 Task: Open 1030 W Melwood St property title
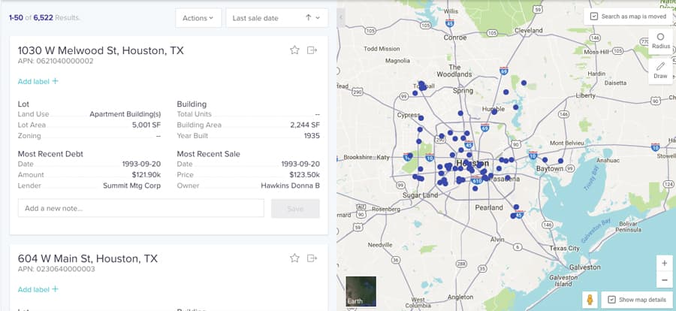click(101, 50)
